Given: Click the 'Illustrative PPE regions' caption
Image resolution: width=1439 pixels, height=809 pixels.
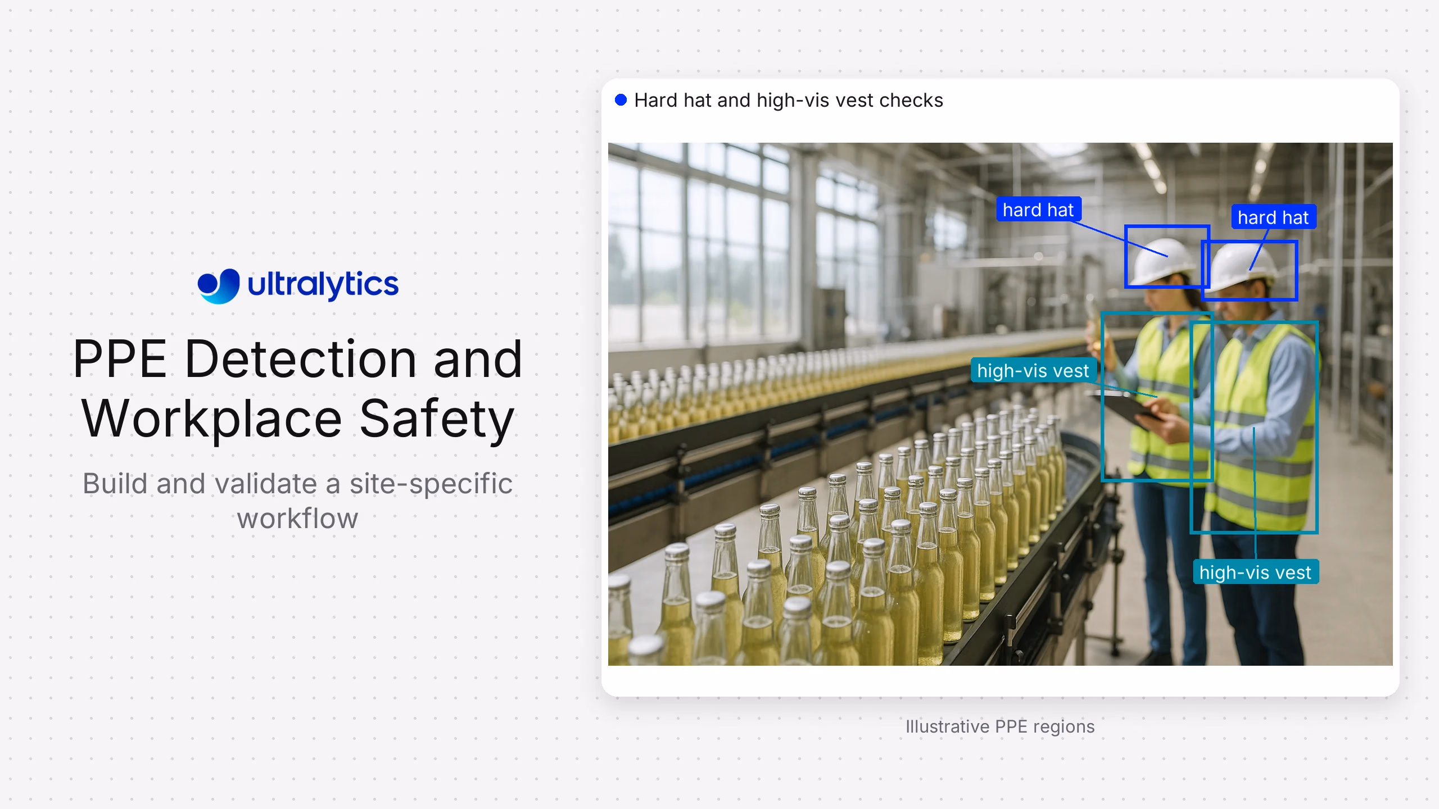Looking at the screenshot, I should click(1000, 726).
